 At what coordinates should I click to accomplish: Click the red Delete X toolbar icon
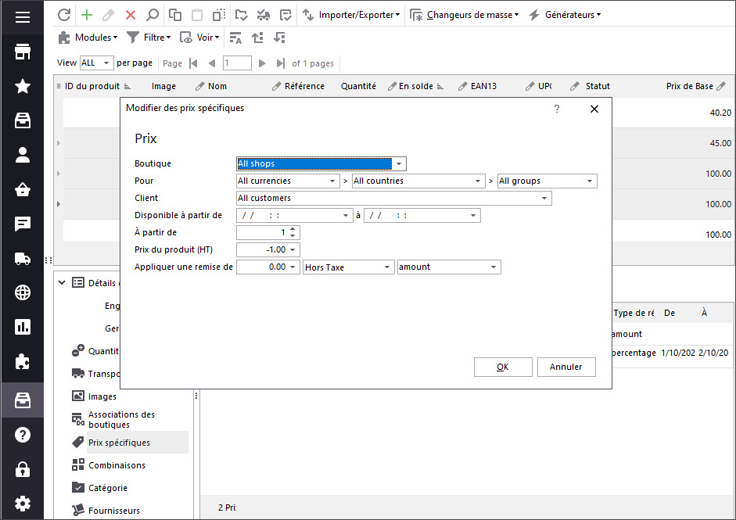coord(131,15)
